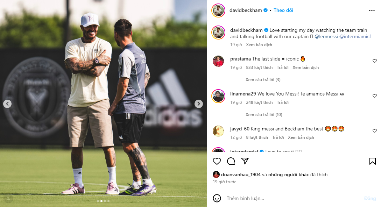Open the three-dot more options menu

(x=372, y=10)
